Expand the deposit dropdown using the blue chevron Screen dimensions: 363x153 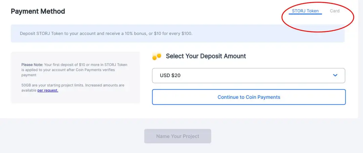(x=335, y=75)
